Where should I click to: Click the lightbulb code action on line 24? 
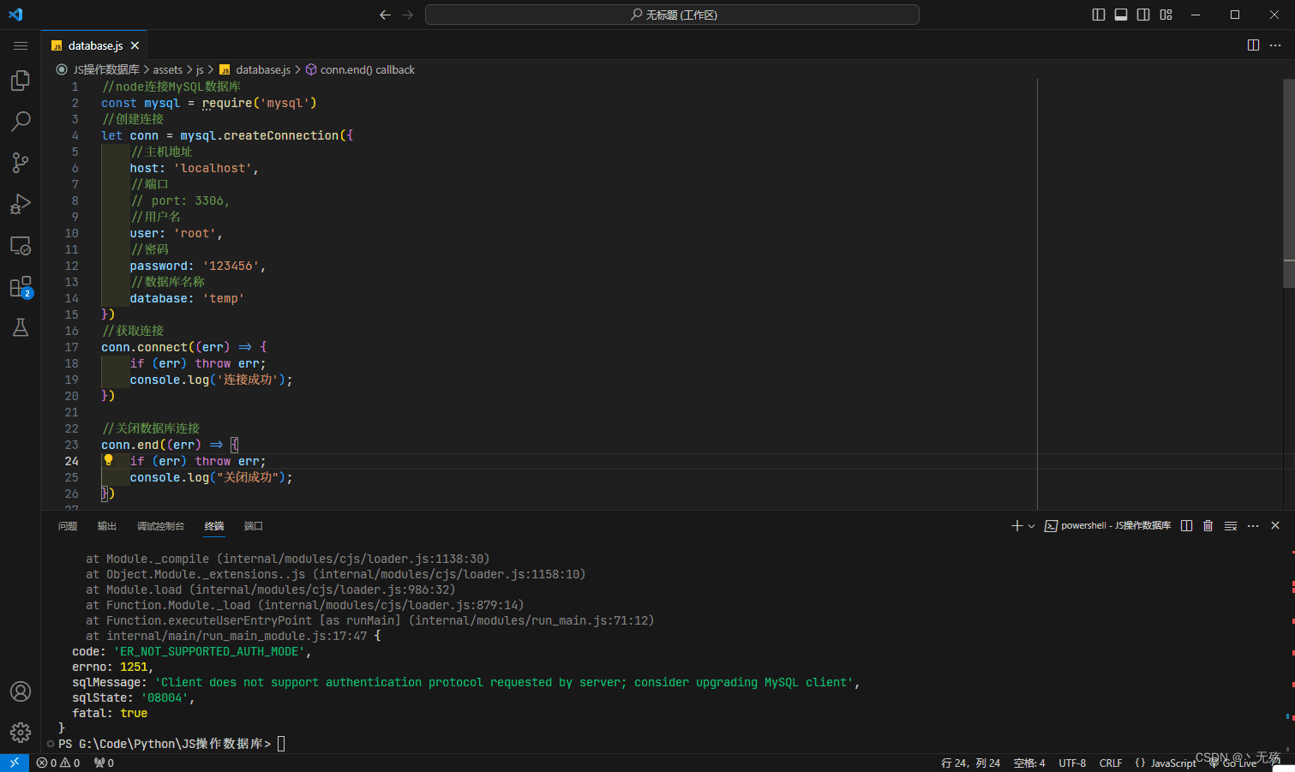(109, 460)
